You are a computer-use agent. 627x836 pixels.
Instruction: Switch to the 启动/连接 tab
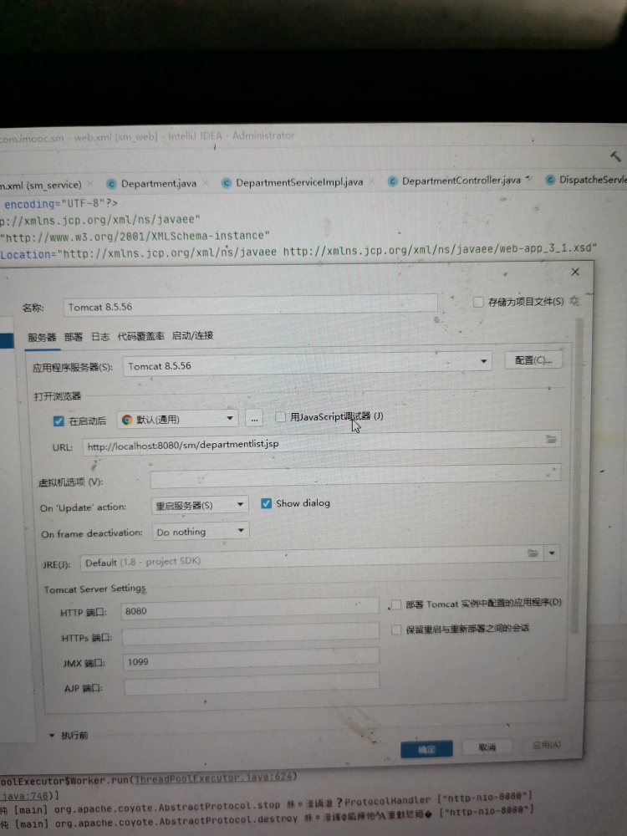[192, 335]
